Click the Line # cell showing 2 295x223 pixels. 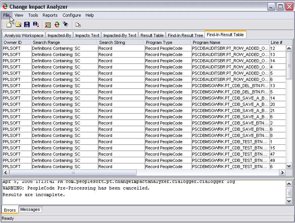[277, 123]
